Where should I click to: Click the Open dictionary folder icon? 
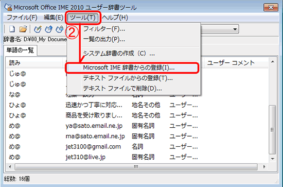[23, 29]
